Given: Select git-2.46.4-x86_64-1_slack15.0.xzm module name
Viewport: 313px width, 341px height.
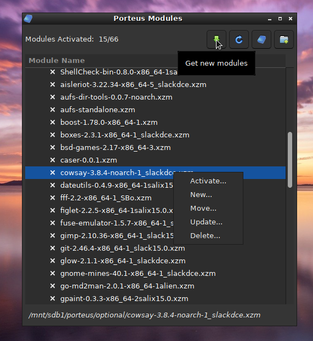Looking at the screenshot, I should click(x=123, y=248).
